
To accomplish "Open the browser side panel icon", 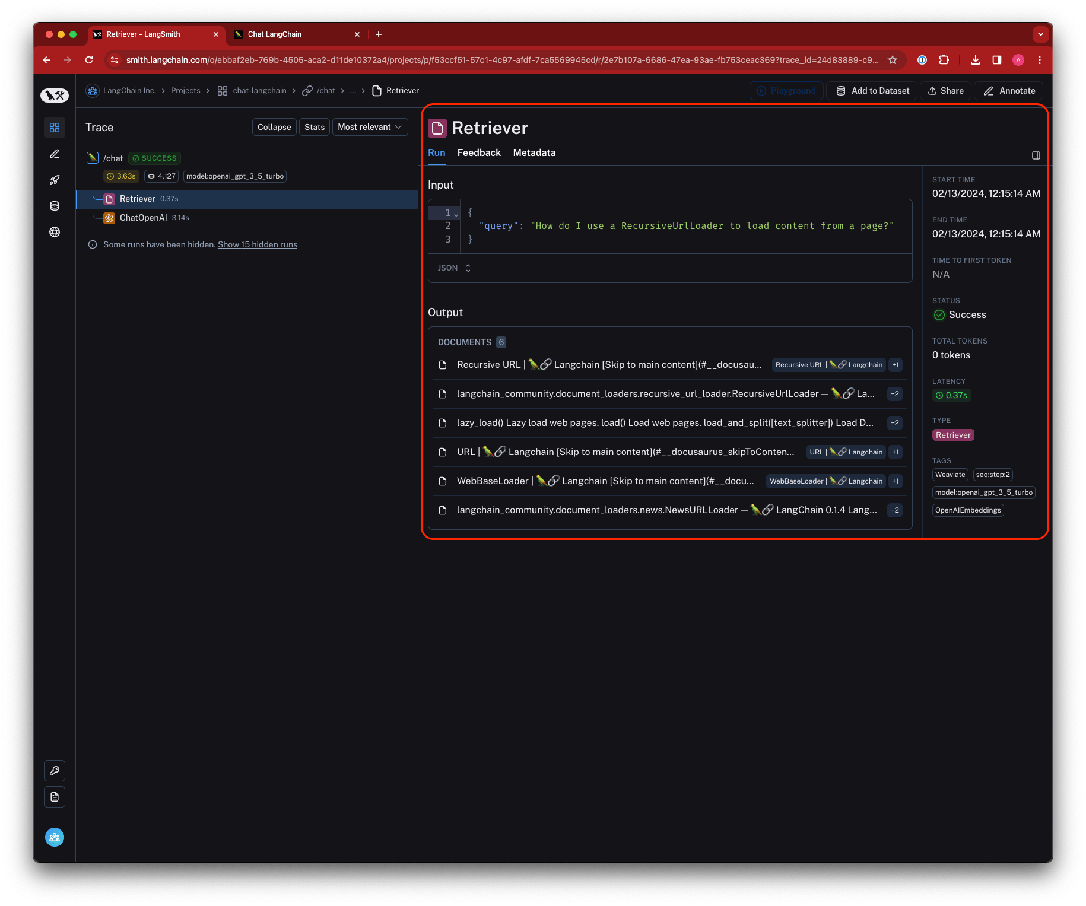I will 997,60.
